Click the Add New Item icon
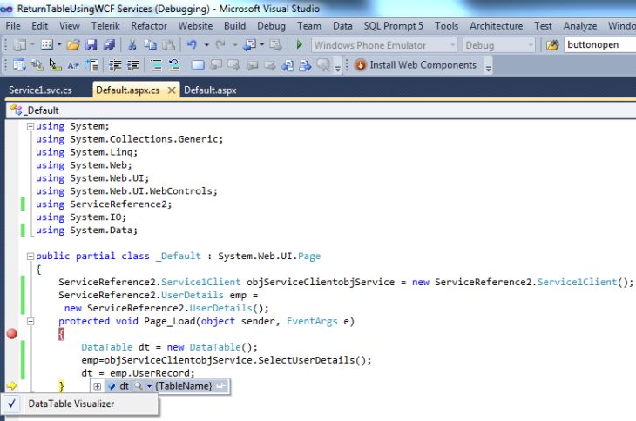 coord(47,44)
